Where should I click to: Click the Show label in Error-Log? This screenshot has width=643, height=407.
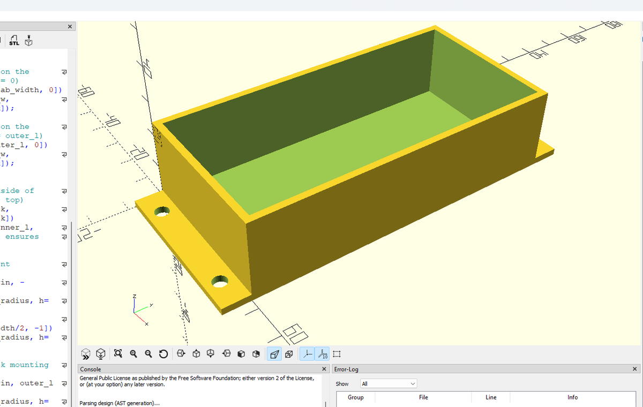pos(342,384)
